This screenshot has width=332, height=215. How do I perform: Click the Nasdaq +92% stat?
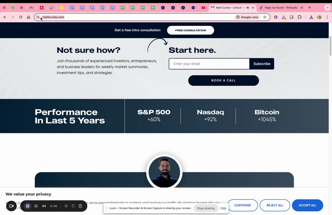[x=210, y=115]
